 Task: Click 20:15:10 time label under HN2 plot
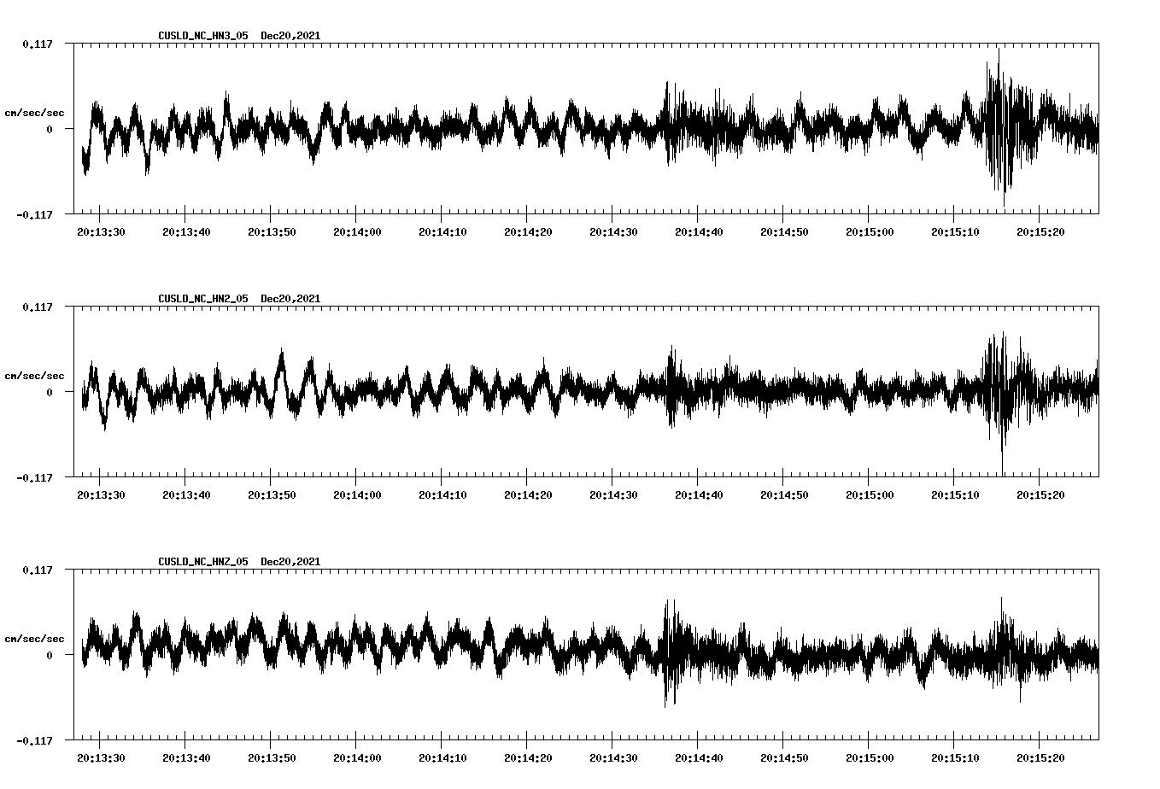coord(955,494)
